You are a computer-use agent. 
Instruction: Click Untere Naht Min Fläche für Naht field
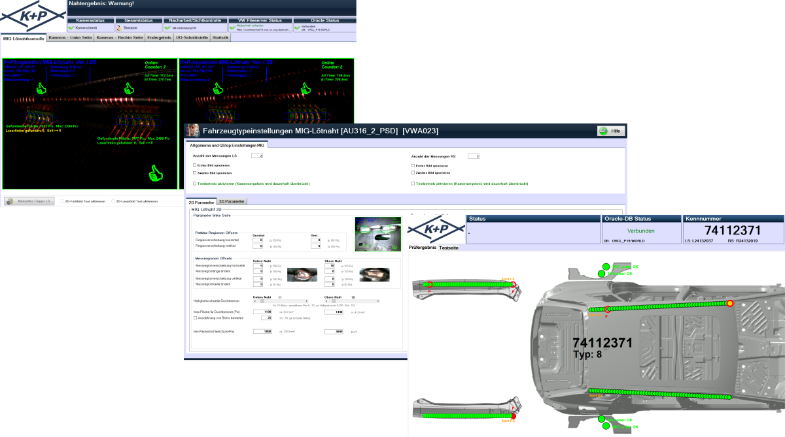262,331
